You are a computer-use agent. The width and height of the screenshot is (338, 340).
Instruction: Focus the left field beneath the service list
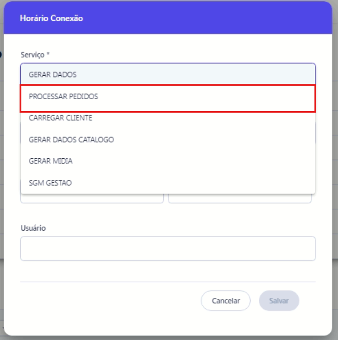coord(92,199)
